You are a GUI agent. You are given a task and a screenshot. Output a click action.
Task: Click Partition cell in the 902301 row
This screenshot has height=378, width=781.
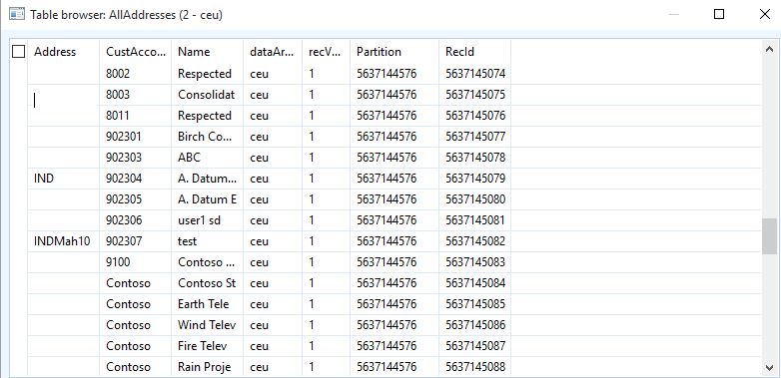click(x=394, y=137)
